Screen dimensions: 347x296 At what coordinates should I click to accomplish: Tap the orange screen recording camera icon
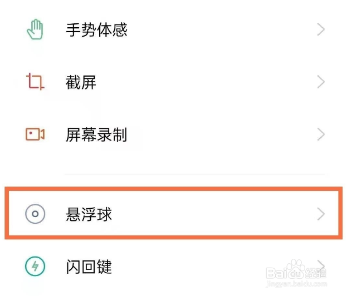point(35,134)
